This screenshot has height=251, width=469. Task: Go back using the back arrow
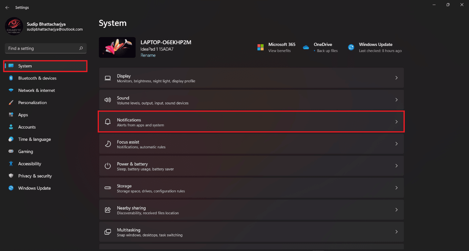click(7, 7)
